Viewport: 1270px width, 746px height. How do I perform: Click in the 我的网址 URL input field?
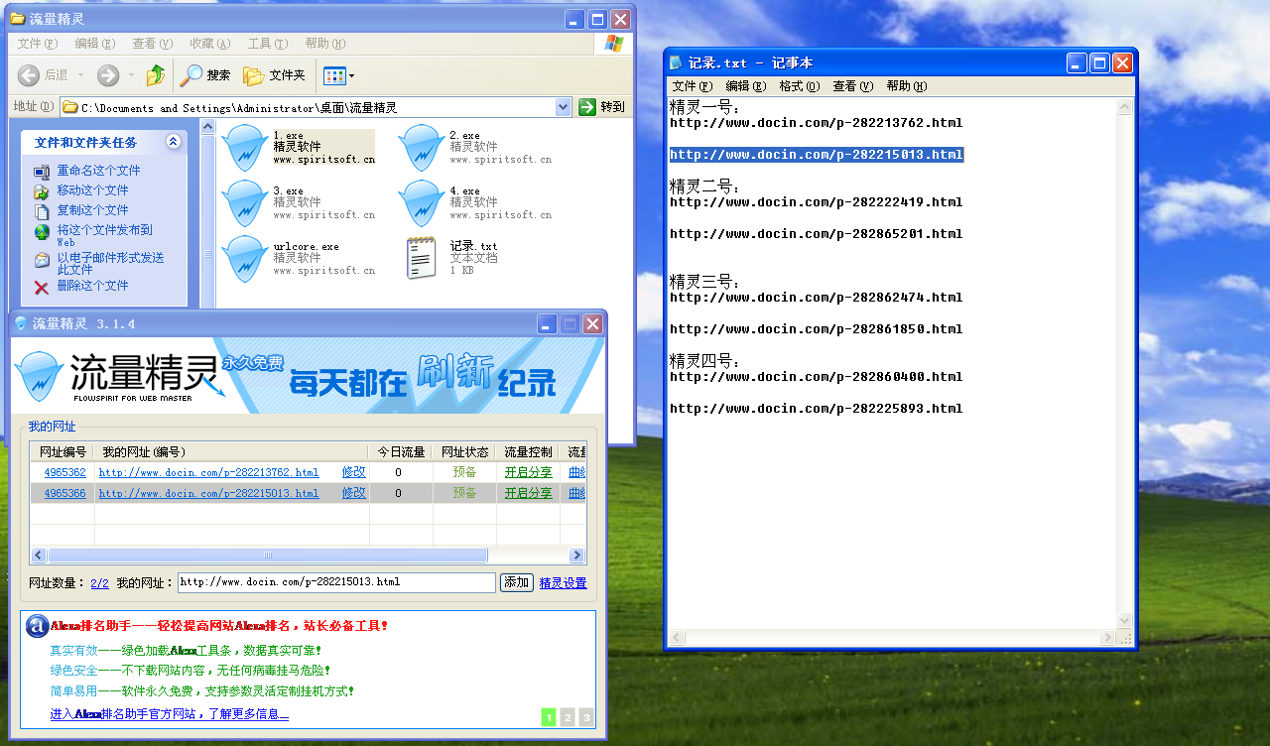(x=336, y=582)
